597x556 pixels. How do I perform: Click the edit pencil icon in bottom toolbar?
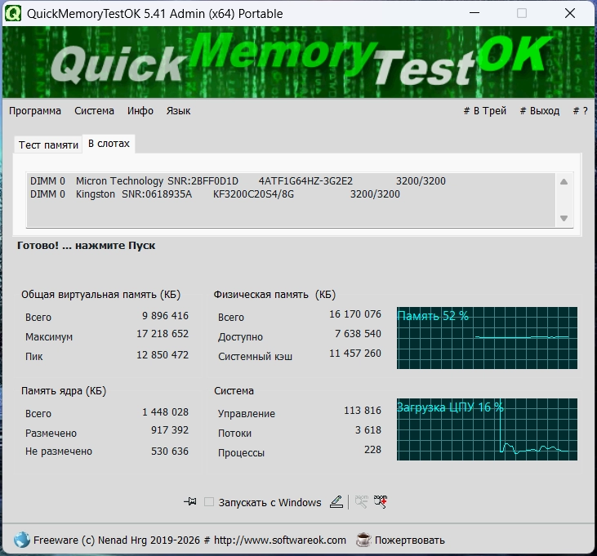[x=336, y=501]
